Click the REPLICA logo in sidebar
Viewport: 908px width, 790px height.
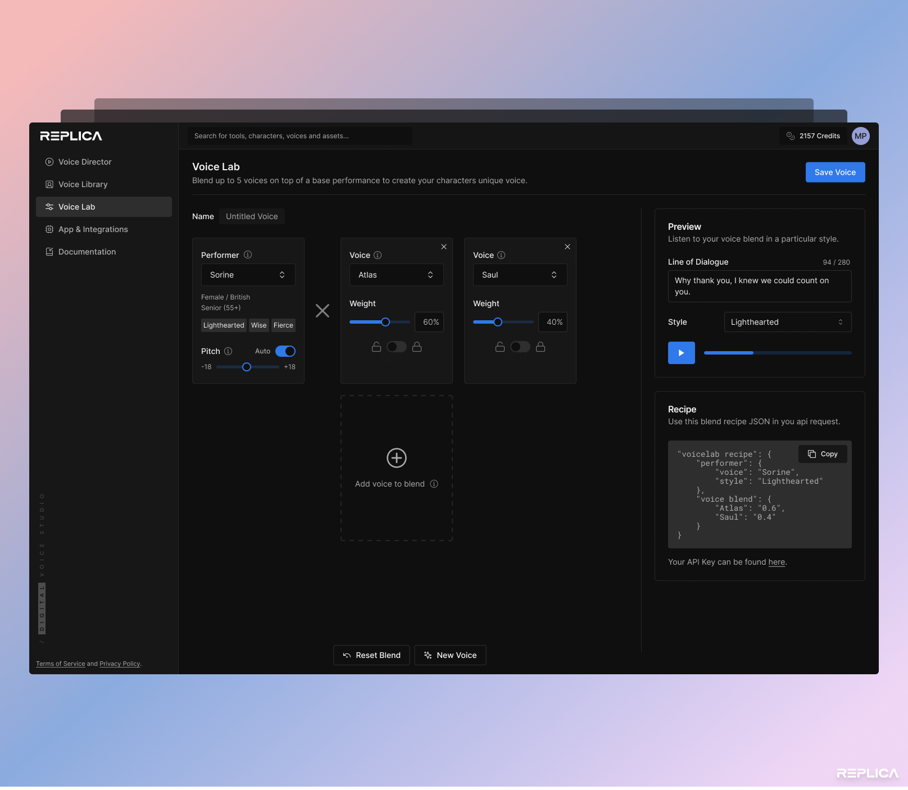click(x=71, y=136)
